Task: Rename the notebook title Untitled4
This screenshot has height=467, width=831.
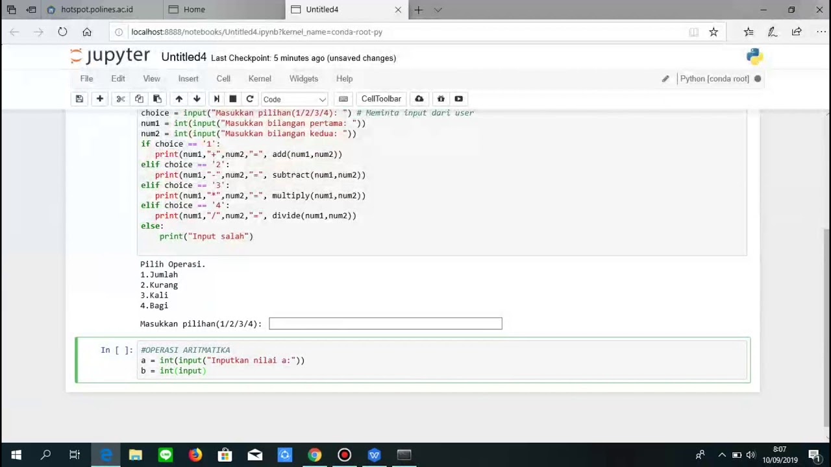Action: [184, 57]
